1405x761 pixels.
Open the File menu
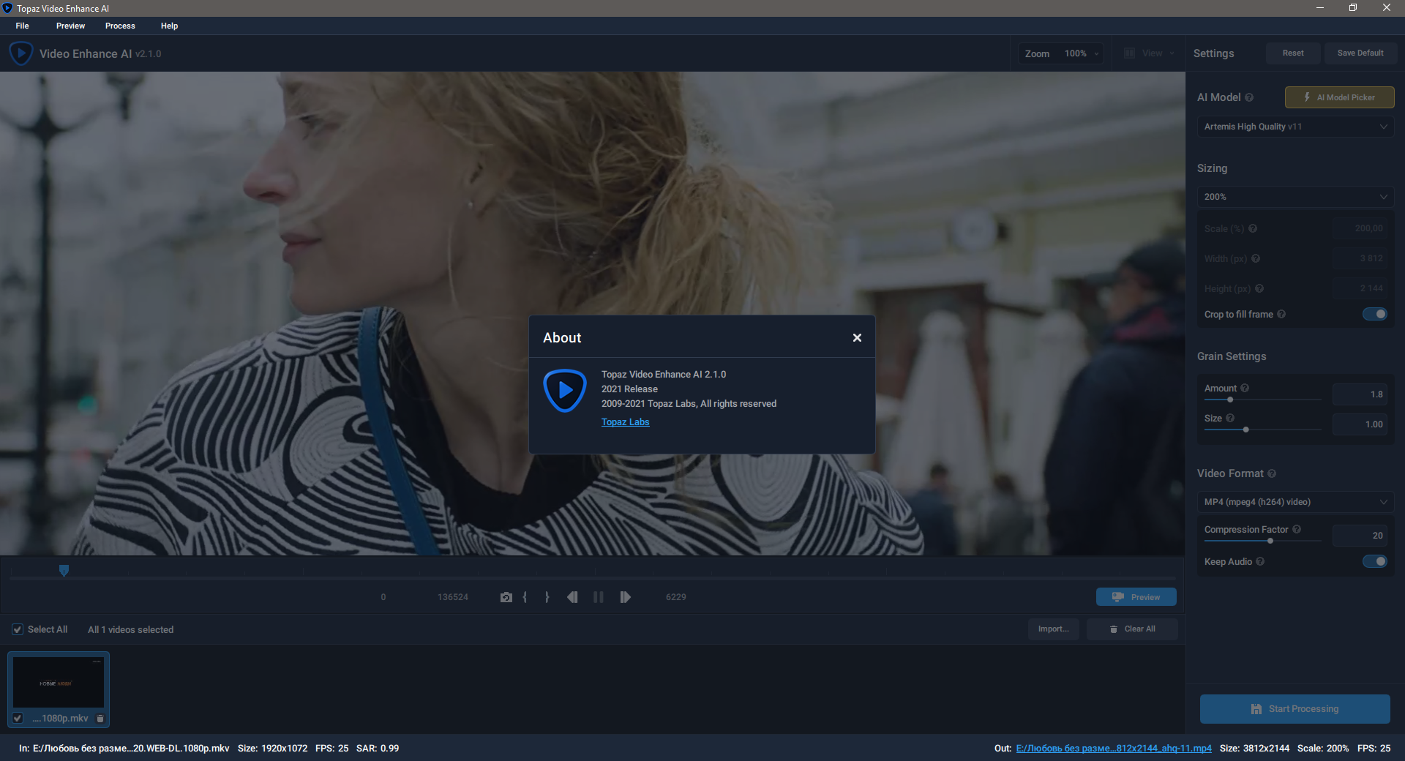[x=23, y=26]
